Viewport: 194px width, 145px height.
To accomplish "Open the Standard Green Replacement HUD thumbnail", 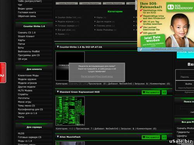I will (70, 111).
